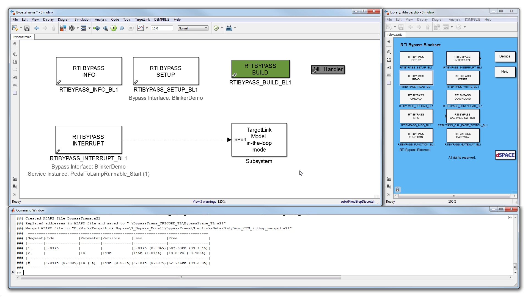The height and width of the screenshot is (297, 528).
Task: Toggle the auto FixedStepDiscrete solver status
Action: (357, 202)
